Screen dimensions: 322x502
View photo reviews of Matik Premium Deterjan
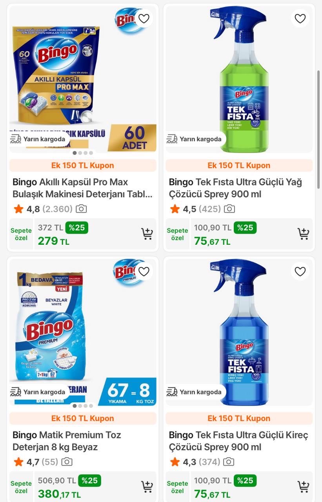(67, 462)
